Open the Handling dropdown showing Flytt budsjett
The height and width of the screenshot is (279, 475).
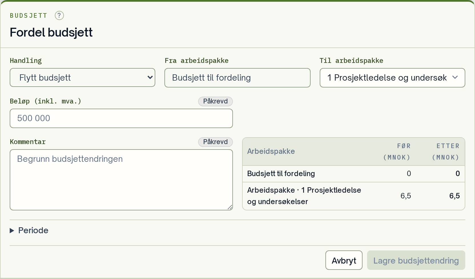[x=82, y=77]
